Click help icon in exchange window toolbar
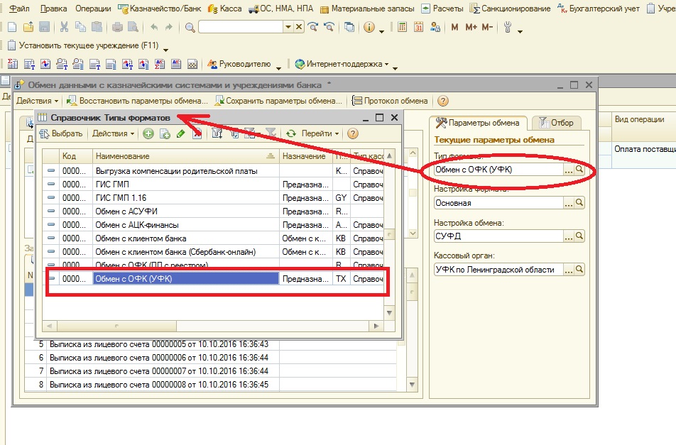 tap(443, 101)
